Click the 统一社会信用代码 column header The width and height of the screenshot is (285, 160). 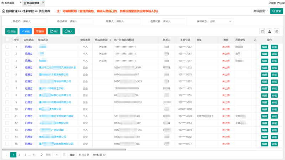click(x=124, y=40)
